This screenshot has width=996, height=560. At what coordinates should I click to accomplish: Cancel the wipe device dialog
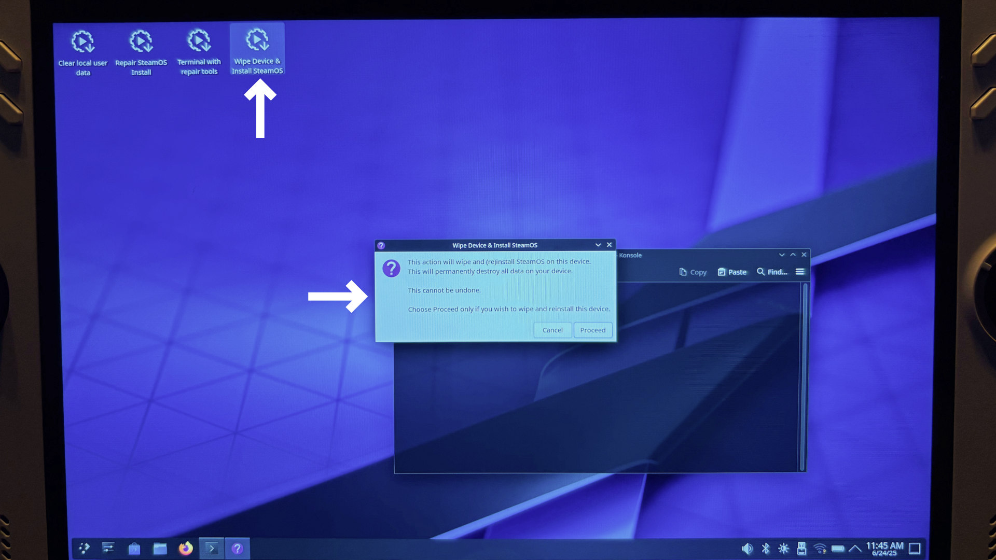[x=552, y=330]
